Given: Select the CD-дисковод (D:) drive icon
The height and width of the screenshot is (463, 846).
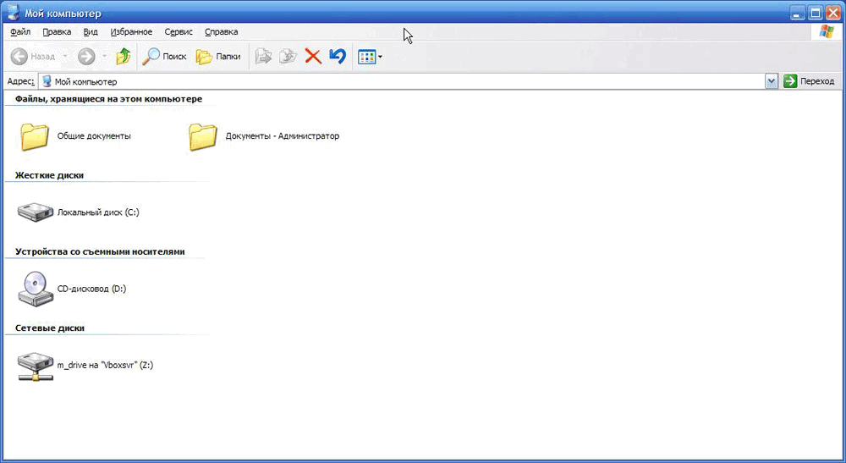Looking at the screenshot, I should pos(36,289).
